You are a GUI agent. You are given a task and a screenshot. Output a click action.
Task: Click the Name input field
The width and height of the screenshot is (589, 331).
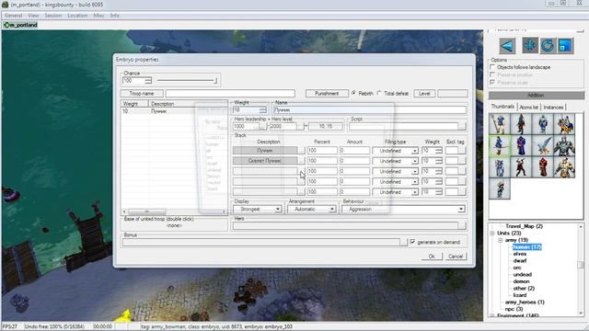pyautogui.click(x=370, y=109)
